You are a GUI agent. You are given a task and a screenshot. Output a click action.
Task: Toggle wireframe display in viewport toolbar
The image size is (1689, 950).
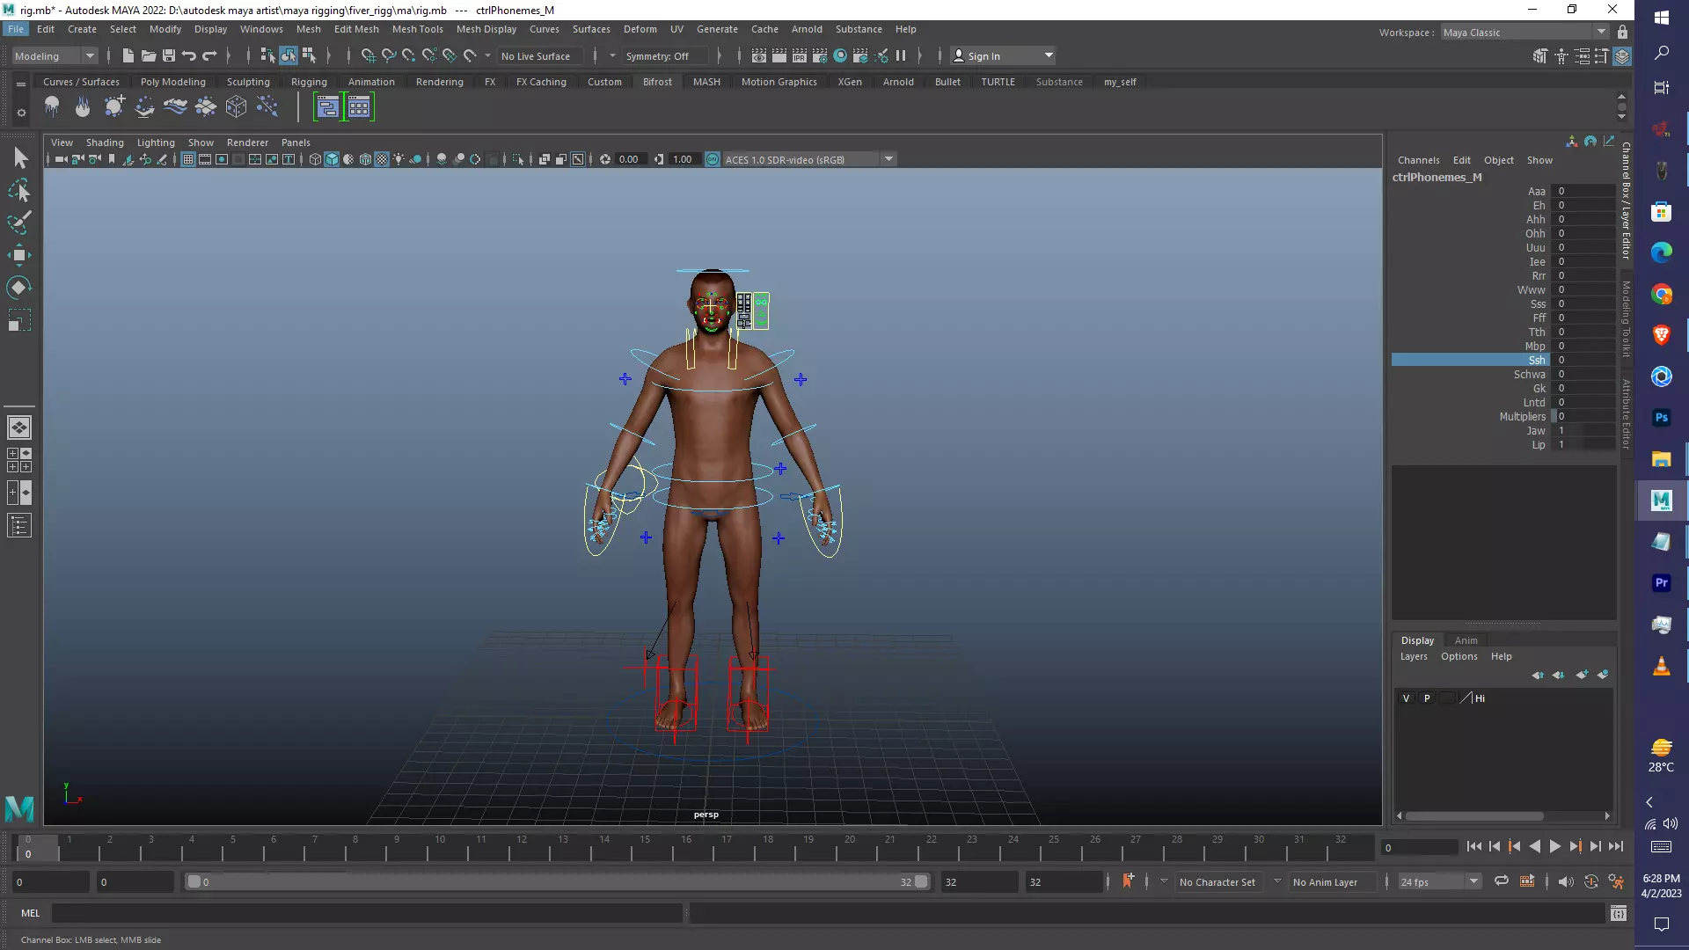[x=315, y=159]
